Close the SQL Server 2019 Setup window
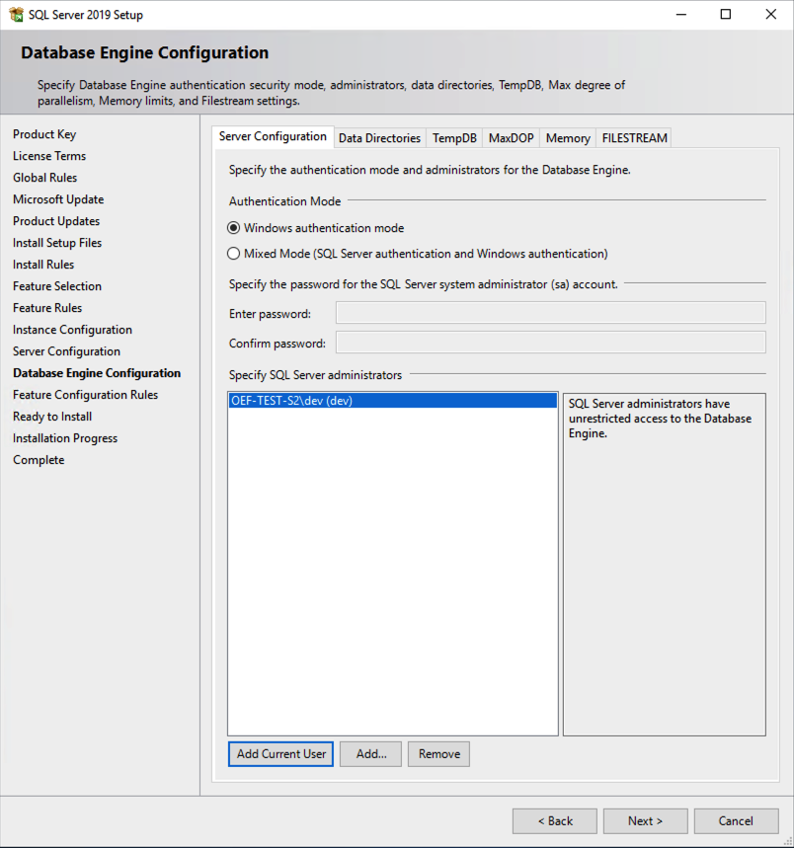Screen dimensions: 794x848 coord(771,15)
